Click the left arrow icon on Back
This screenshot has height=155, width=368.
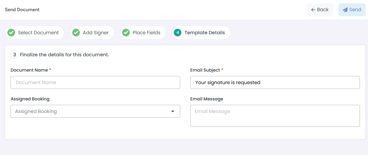[x=313, y=10]
